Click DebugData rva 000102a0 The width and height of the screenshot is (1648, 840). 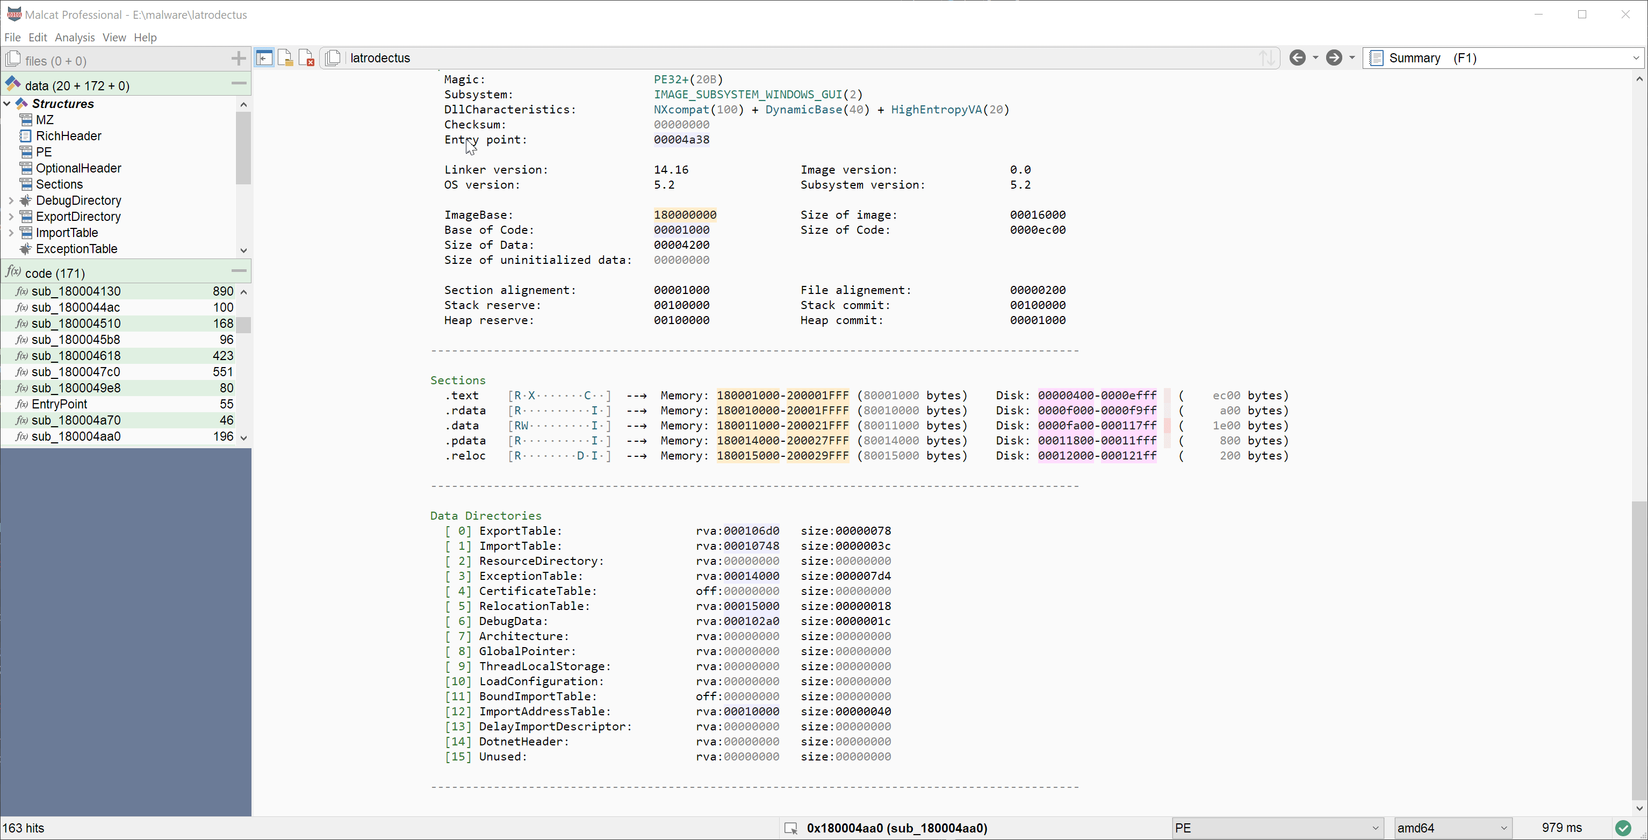[752, 621]
